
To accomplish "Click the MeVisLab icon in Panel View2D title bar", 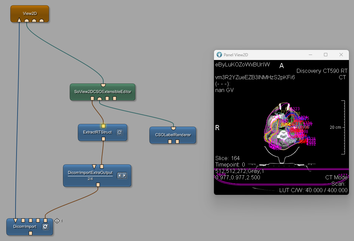I will tap(219, 55).
